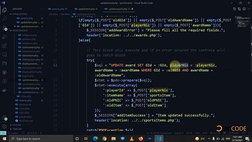Open deleteplayer.php in the file tree
Screen dimensions: 252x142
[x=31, y=60]
